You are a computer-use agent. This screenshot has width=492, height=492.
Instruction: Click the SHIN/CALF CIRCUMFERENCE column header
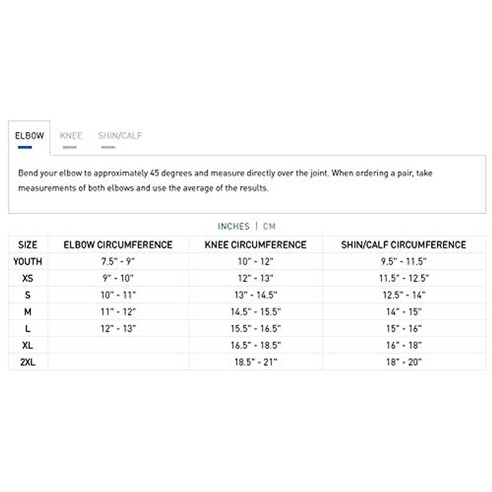tap(403, 245)
